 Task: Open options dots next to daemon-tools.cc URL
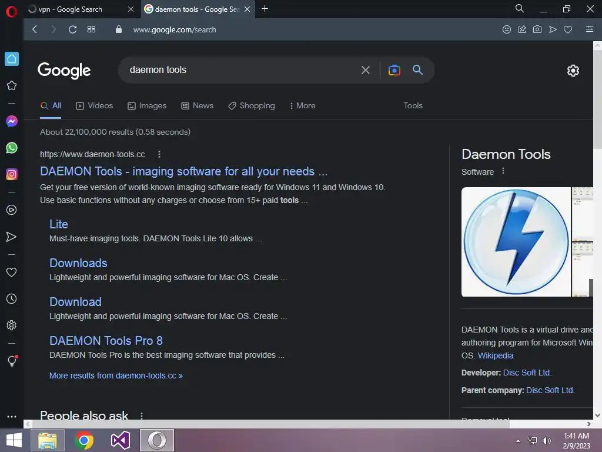click(x=159, y=154)
